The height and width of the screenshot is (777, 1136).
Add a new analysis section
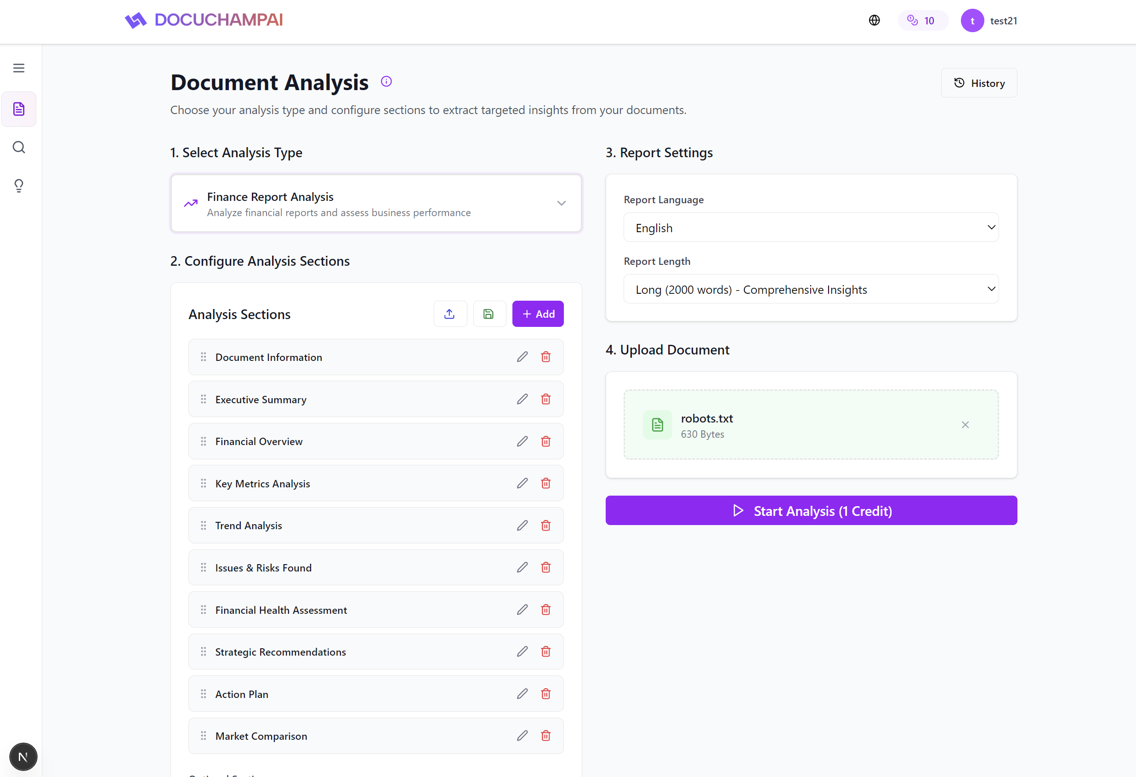tap(538, 314)
